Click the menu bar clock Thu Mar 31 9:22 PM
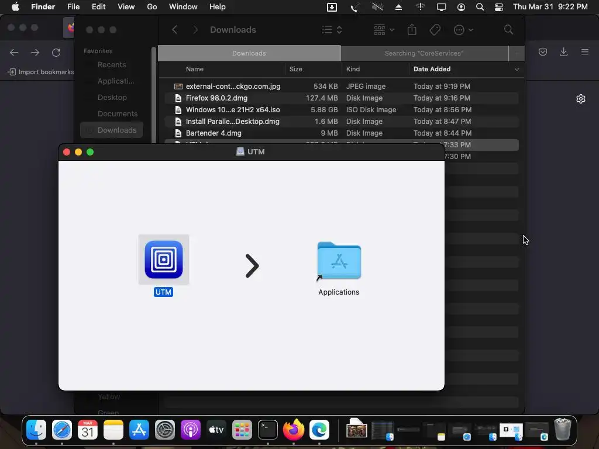This screenshot has width=599, height=449. (x=550, y=7)
